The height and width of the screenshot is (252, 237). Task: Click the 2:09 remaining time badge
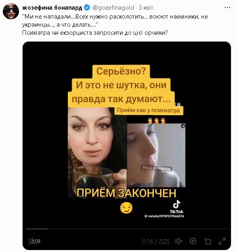click(35, 241)
